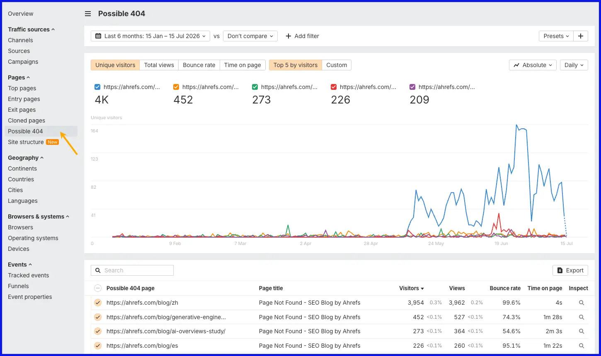This screenshot has height=356, width=601.
Task: Click the Search field above the table
Action: (x=132, y=270)
